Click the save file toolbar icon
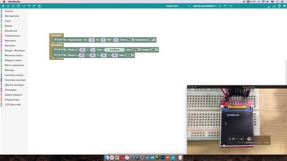Screen dimensions: 287x161 [x=18, y=6]
